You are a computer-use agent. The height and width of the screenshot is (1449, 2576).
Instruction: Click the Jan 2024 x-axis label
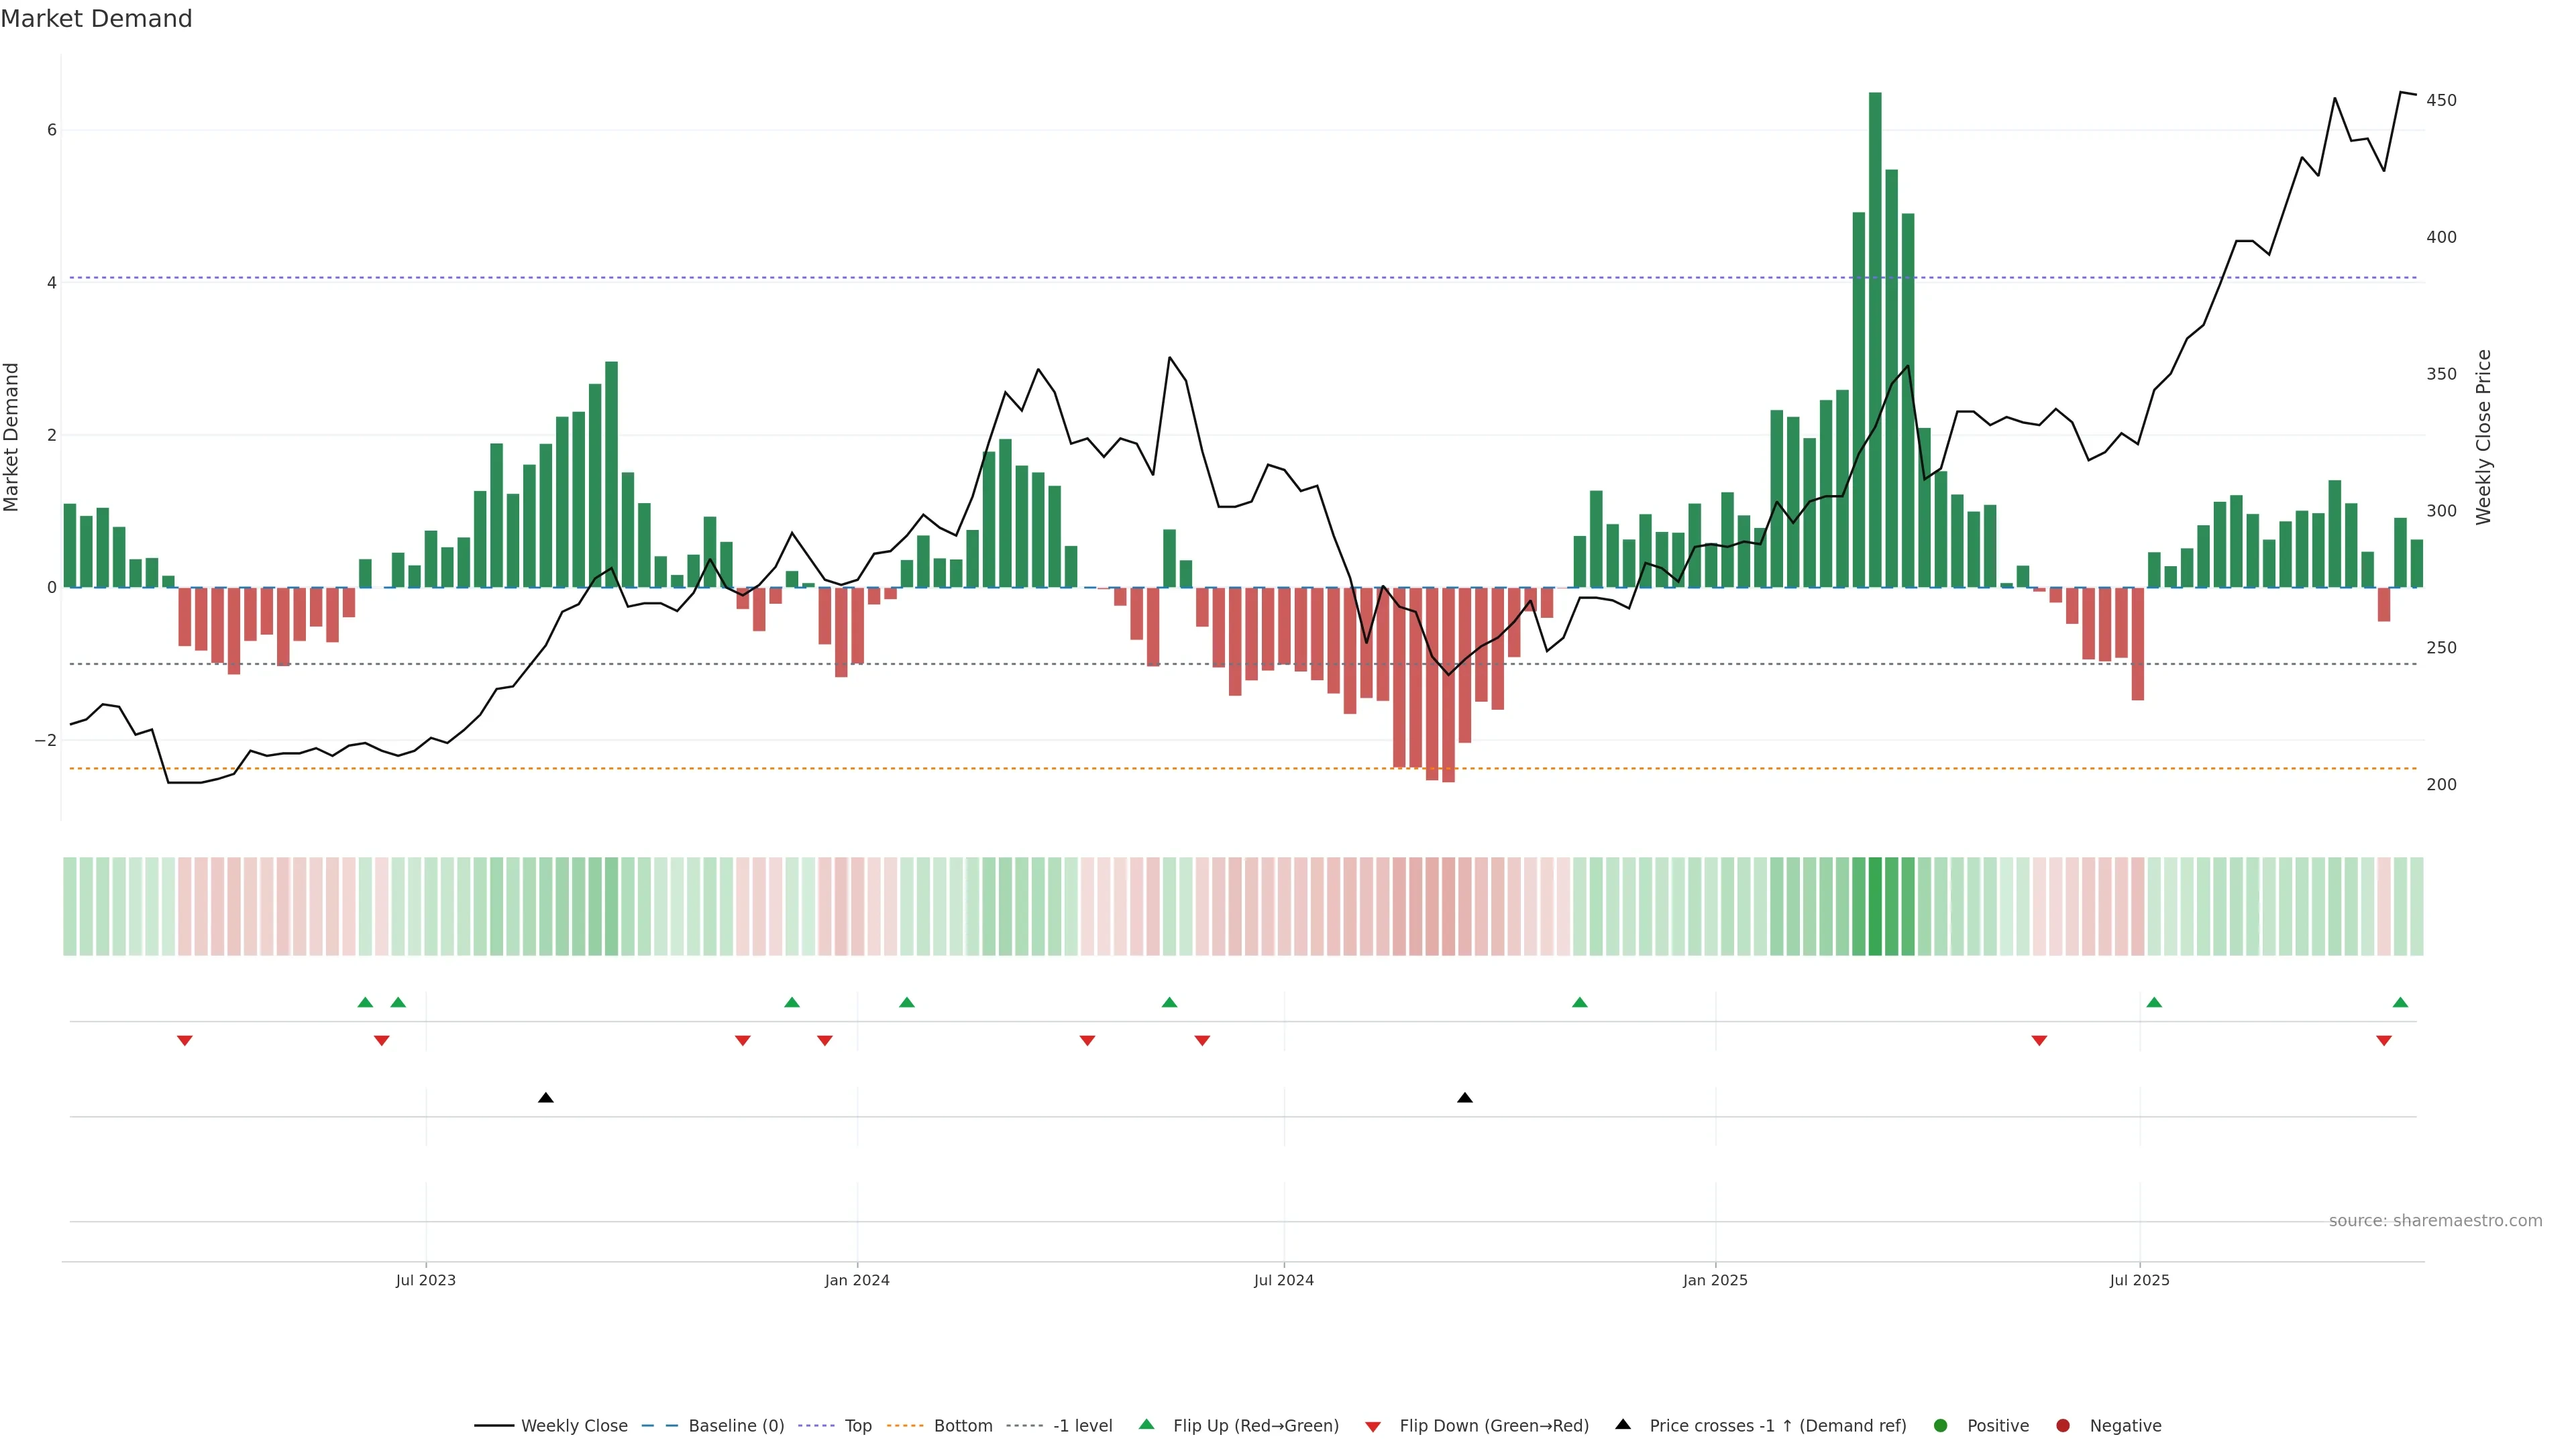[857, 1280]
